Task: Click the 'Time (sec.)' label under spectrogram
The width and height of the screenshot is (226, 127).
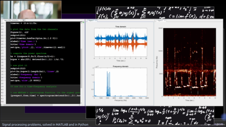Action: point(190,100)
